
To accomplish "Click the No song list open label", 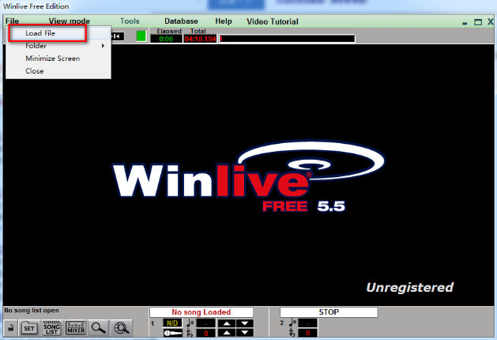I will (x=32, y=310).
